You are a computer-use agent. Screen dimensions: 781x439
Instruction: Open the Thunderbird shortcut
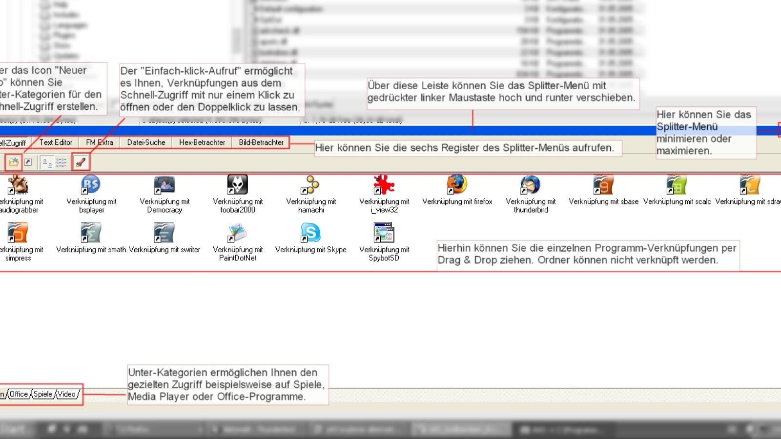tap(530, 185)
